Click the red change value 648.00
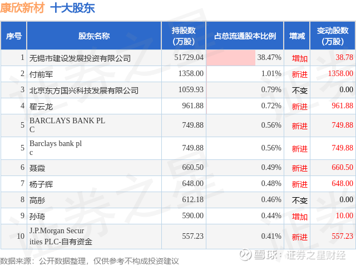Screen dimensions: 356x266 coord(343,183)
